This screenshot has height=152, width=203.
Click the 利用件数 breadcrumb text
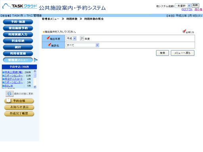[72, 19]
